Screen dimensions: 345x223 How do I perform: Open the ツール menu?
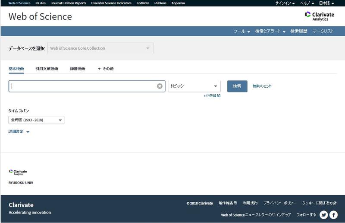point(241,31)
